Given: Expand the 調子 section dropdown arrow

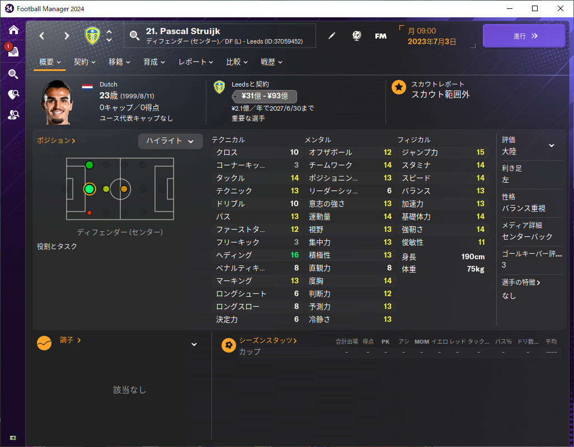Looking at the screenshot, I should tap(194, 344).
